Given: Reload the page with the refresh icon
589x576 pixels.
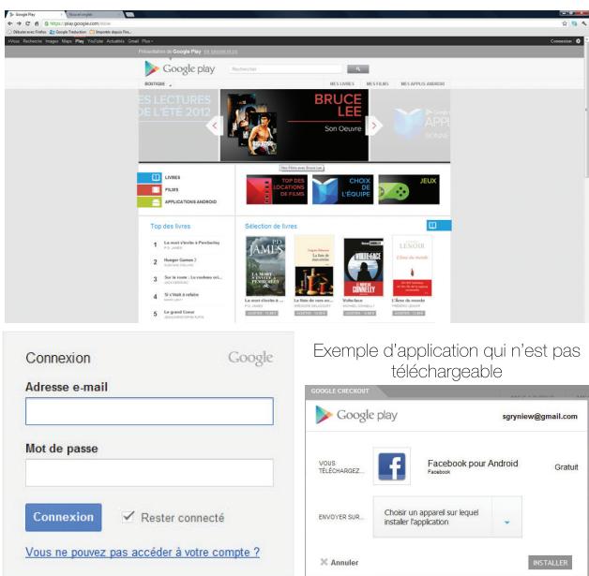Looking at the screenshot, I should [x=27, y=23].
